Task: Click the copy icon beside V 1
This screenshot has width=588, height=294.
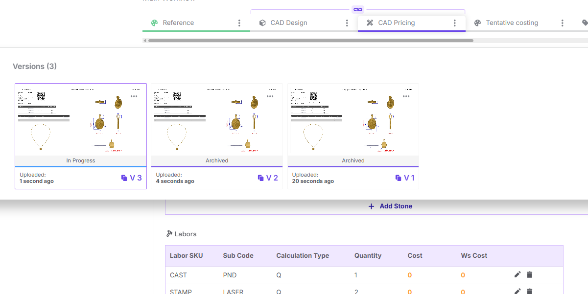Action: click(x=398, y=178)
